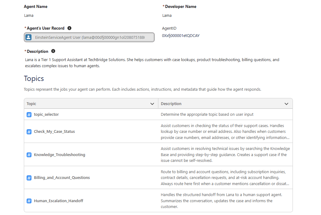Screen dimensions: 321x215
Task: Open the Description column header dropdown
Action: click(286, 104)
